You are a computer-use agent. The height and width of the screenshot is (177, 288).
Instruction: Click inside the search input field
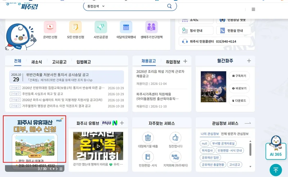point(136,6)
